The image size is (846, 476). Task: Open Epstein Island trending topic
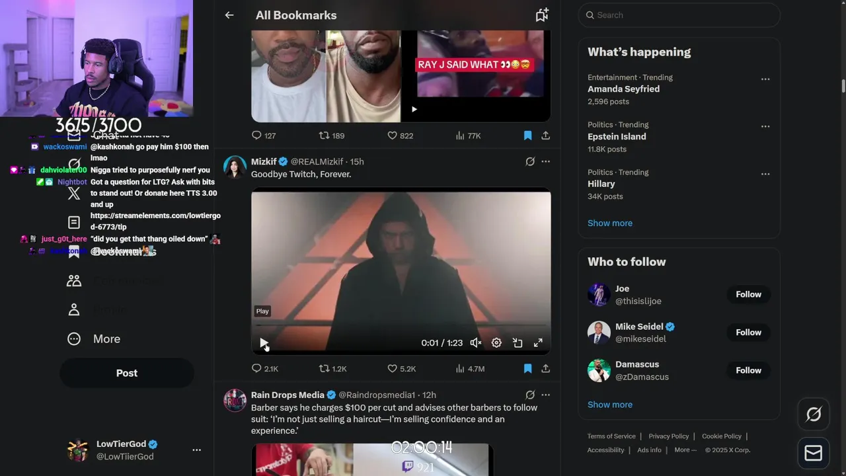617,137
